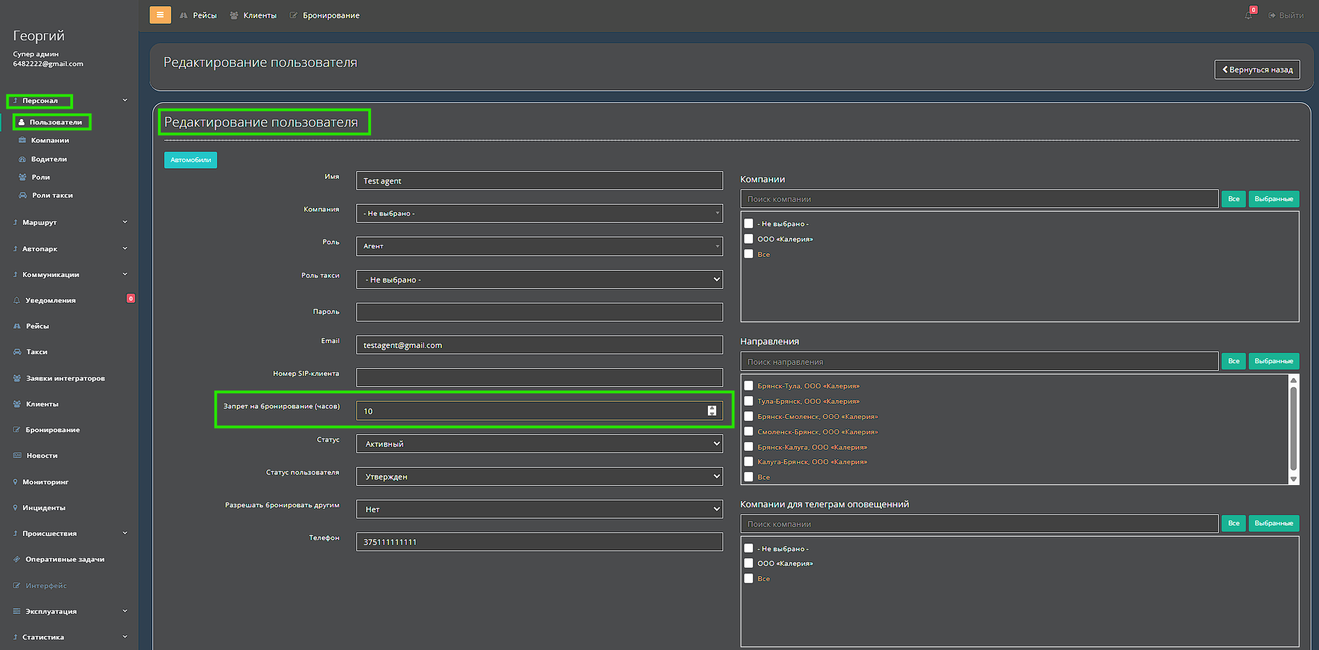Image resolution: width=1319 pixels, height=650 pixels.
Task: Open the Статус dropdown showing Активный
Action: pyautogui.click(x=539, y=444)
